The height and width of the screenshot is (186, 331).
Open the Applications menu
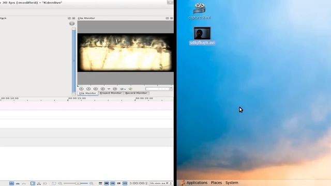[x=197, y=182]
